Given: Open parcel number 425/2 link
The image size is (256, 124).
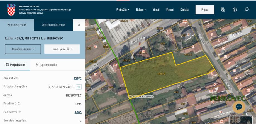Looking at the screenshot, I should tap(77, 79).
